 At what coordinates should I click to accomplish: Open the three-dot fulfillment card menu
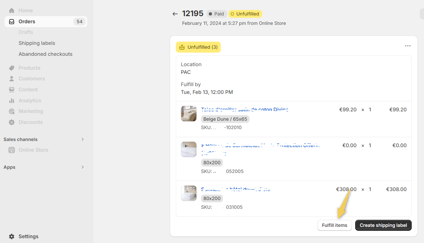[x=408, y=46]
